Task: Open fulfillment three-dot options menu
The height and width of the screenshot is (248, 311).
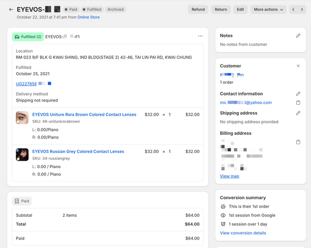Action: (200, 36)
